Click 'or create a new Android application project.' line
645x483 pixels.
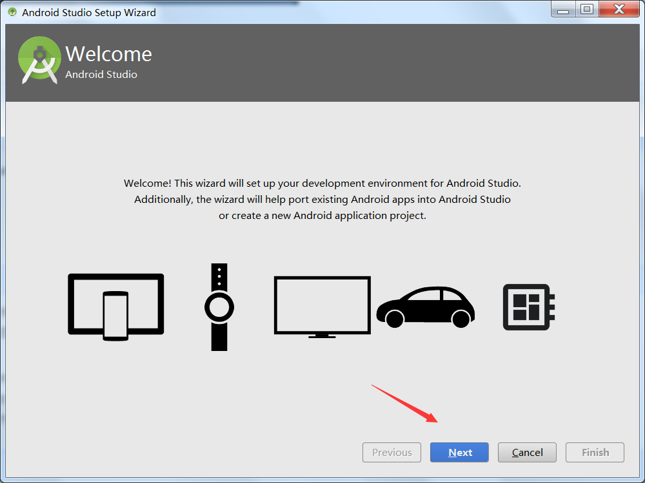[322, 216]
